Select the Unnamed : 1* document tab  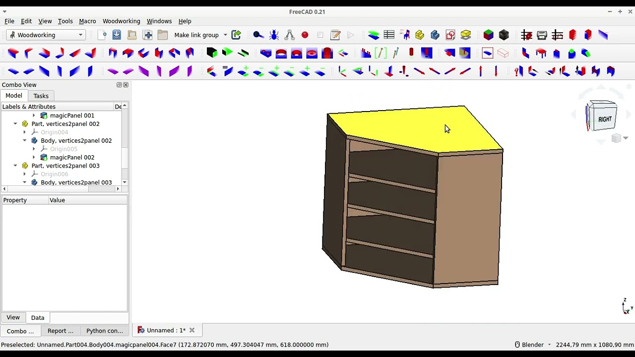(166, 330)
